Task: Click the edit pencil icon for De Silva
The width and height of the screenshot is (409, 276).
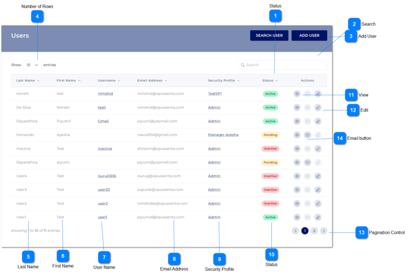Action: 318,107
